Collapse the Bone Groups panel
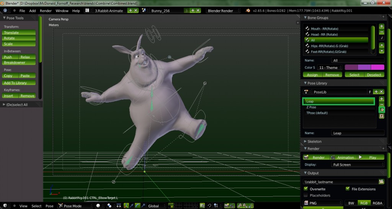Image resolution: width=392 pixels, height=209 pixels. [305, 18]
